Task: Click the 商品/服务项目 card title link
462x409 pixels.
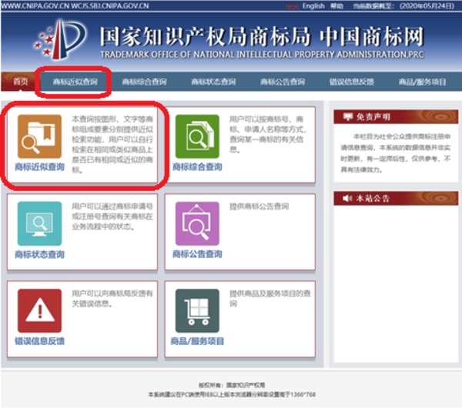Action: (x=197, y=341)
